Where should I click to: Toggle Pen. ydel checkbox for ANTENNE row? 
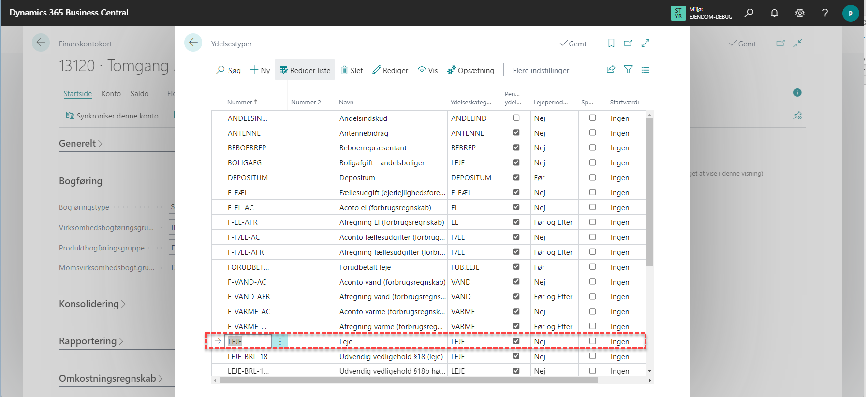tap(516, 132)
